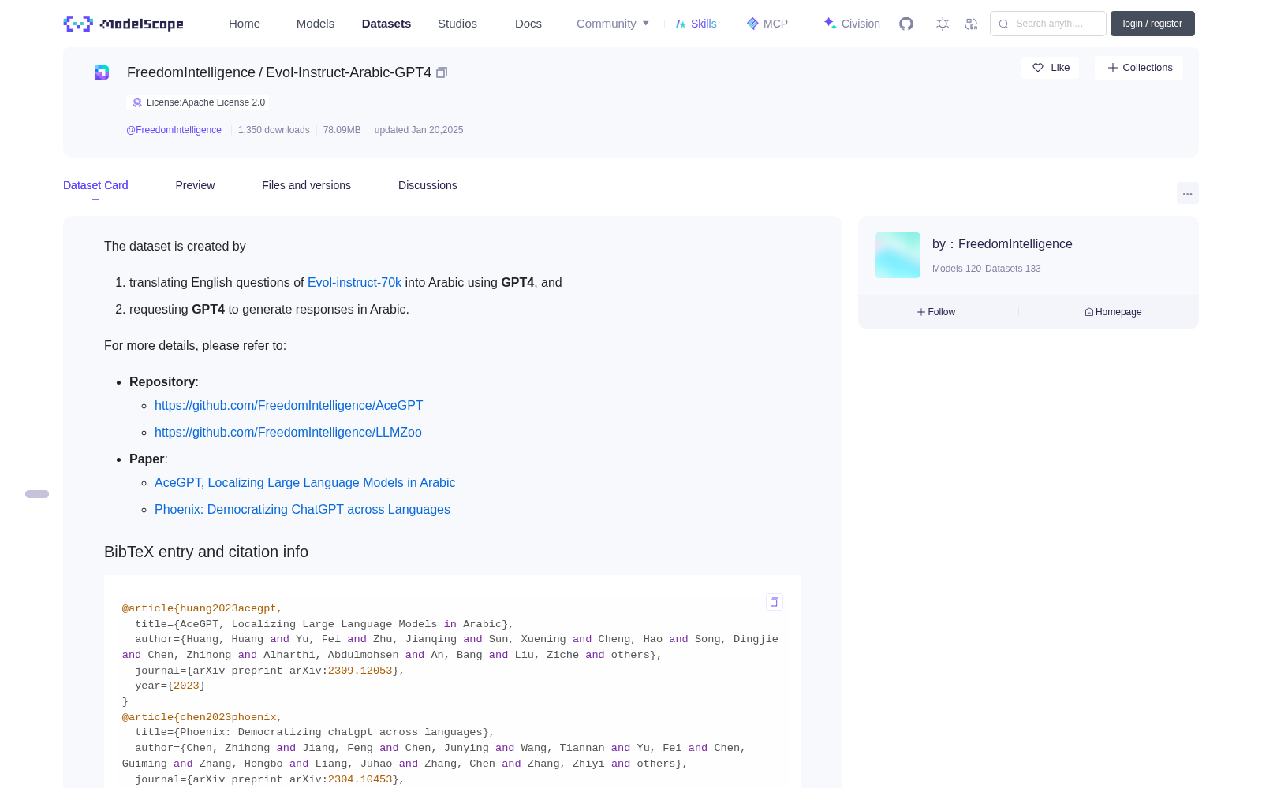This screenshot has height=788, width=1262.
Task: Switch to the Preview tab
Action: (195, 185)
